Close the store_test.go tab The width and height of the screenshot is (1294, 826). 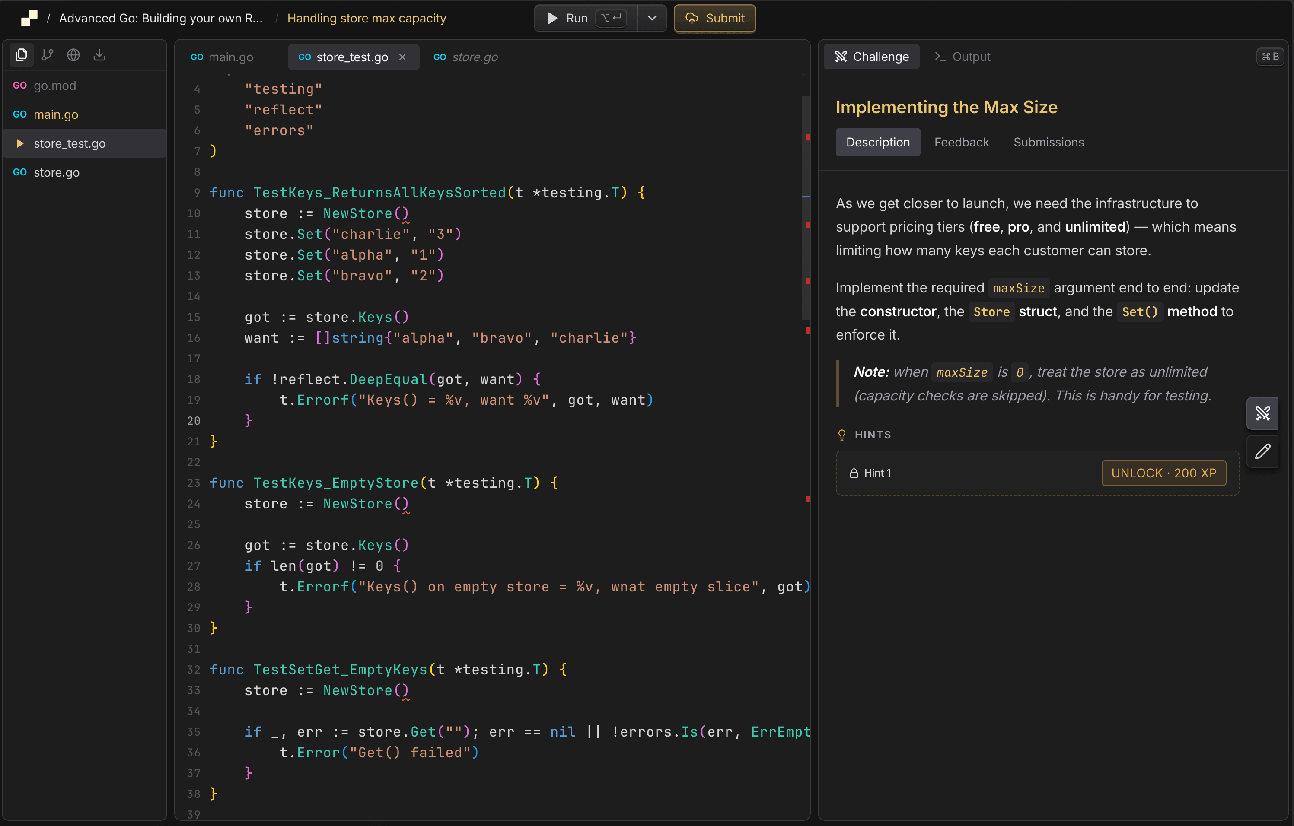click(x=402, y=57)
